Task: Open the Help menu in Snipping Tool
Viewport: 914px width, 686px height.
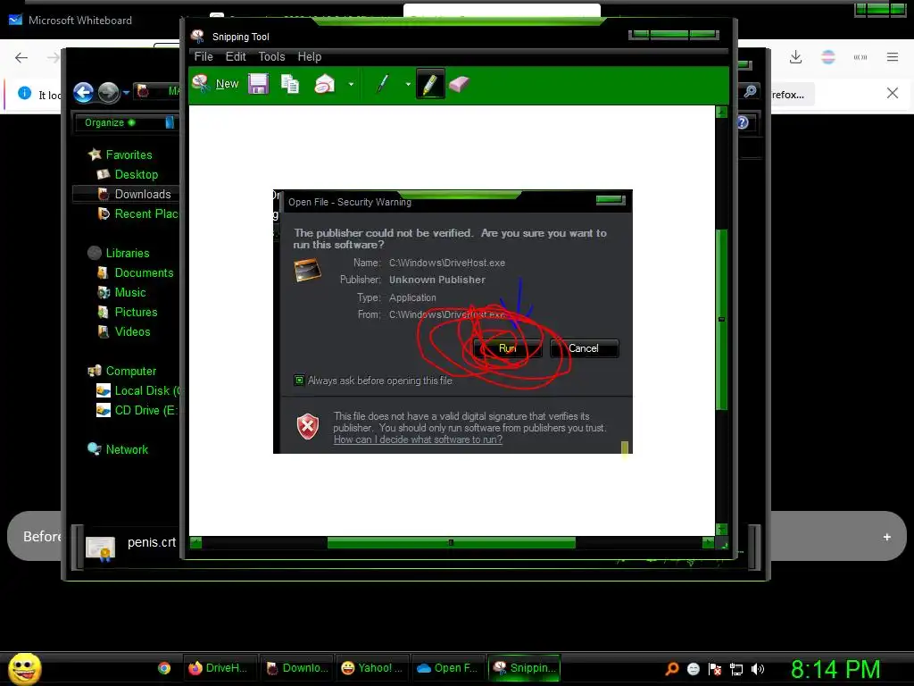Action: pyautogui.click(x=310, y=56)
